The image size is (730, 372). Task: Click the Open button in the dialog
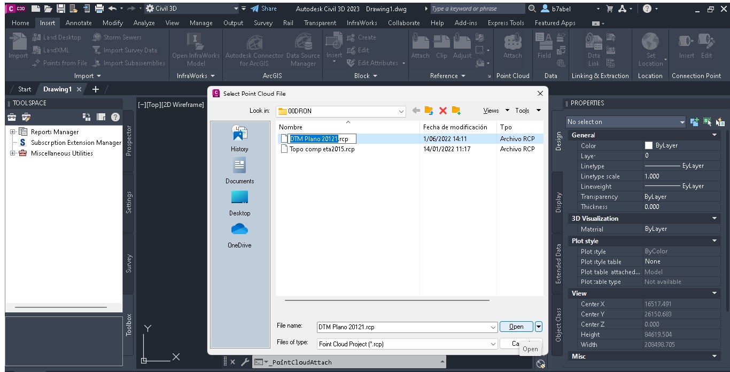(515, 327)
